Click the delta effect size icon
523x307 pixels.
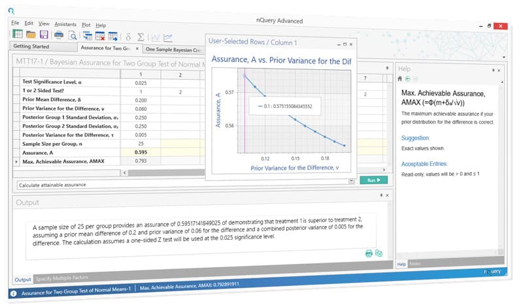(128, 37)
